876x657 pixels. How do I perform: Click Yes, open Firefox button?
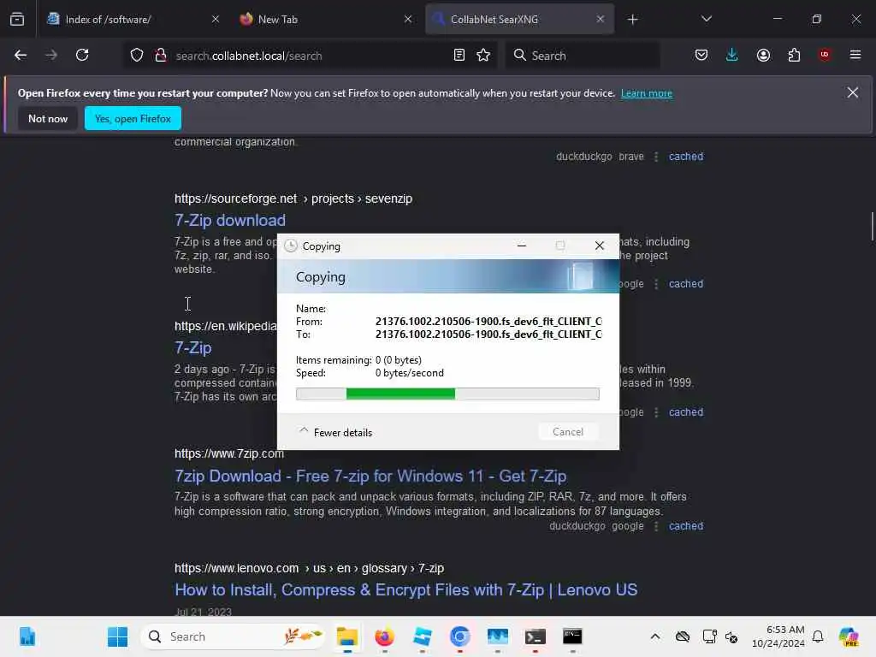point(133,118)
